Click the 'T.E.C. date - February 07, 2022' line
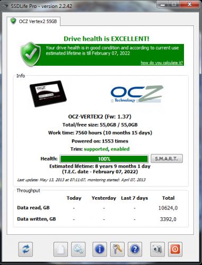Image resolution: width=202 pixels, height=265 pixels. point(100,172)
